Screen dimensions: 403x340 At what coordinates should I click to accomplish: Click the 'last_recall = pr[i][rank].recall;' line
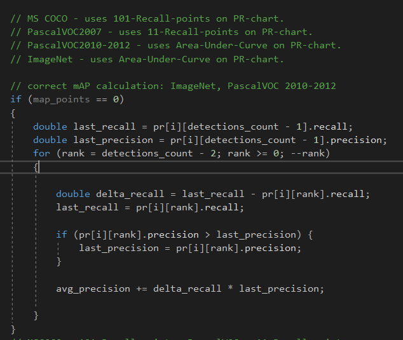pyautogui.click(x=150, y=207)
